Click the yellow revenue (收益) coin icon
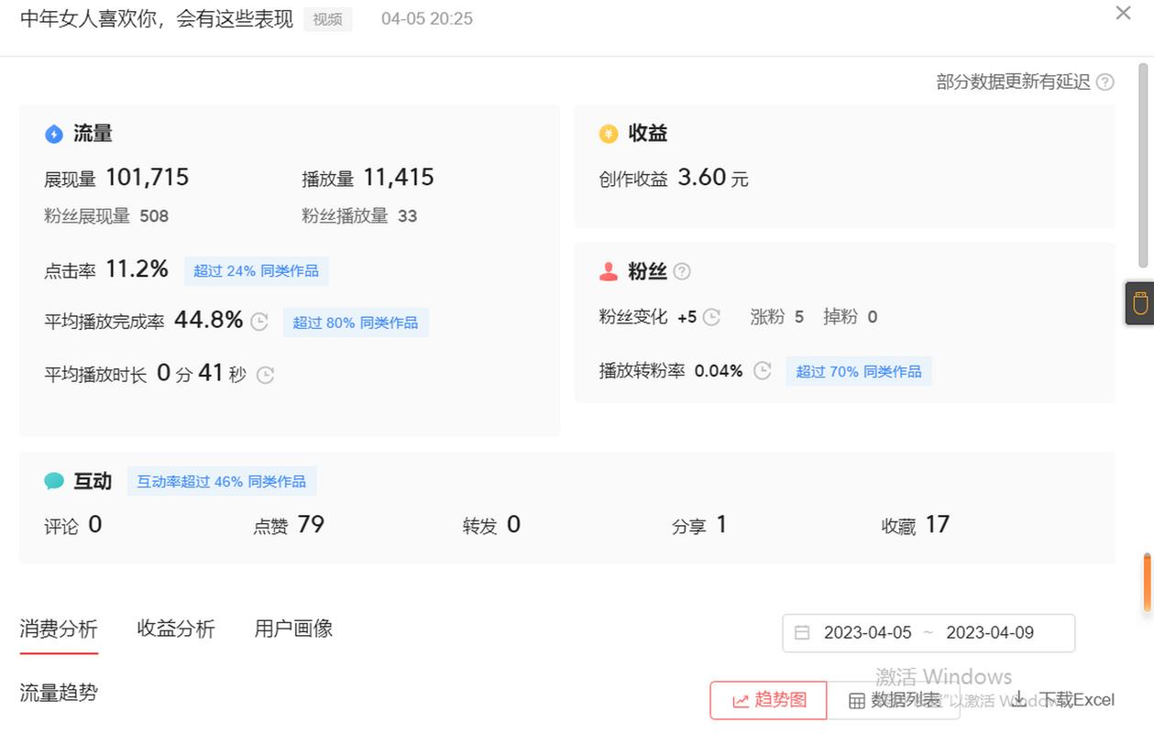 pos(609,134)
